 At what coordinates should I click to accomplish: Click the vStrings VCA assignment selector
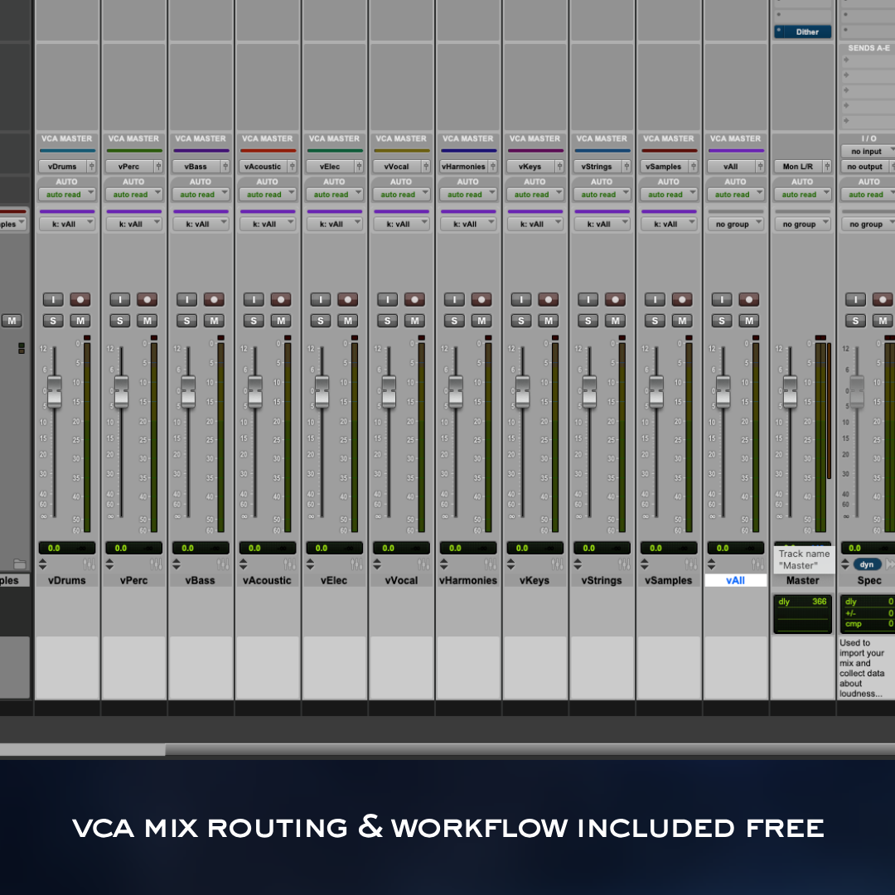click(x=597, y=166)
